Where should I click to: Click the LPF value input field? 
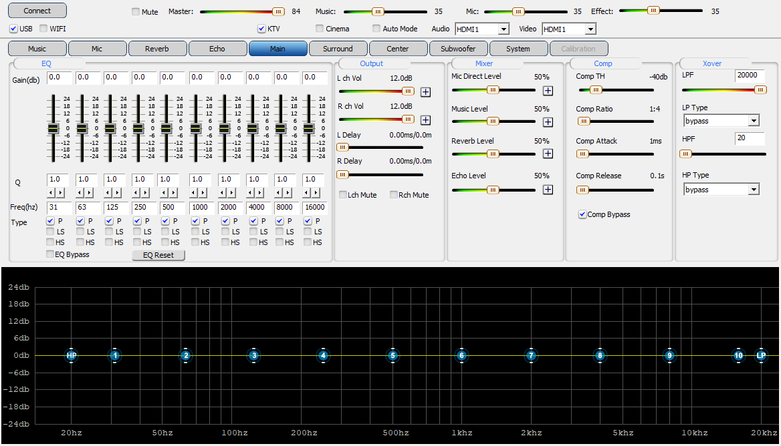(749, 75)
